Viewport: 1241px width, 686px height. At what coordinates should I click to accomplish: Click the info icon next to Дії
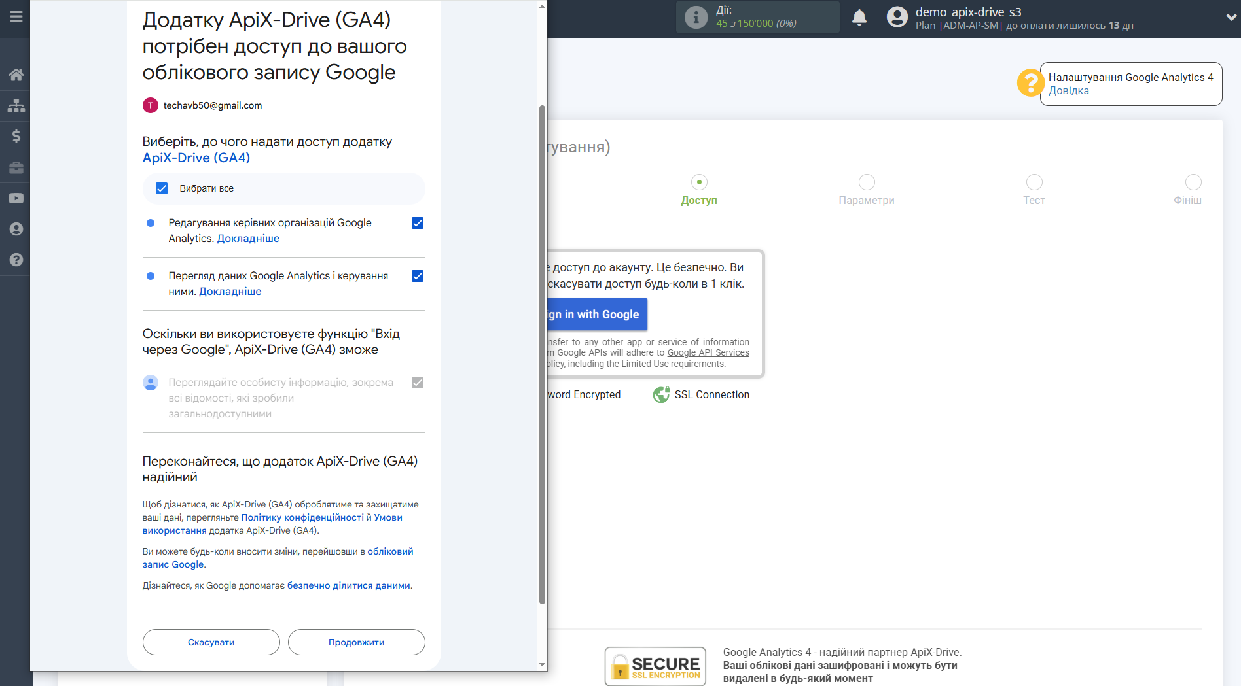(696, 17)
